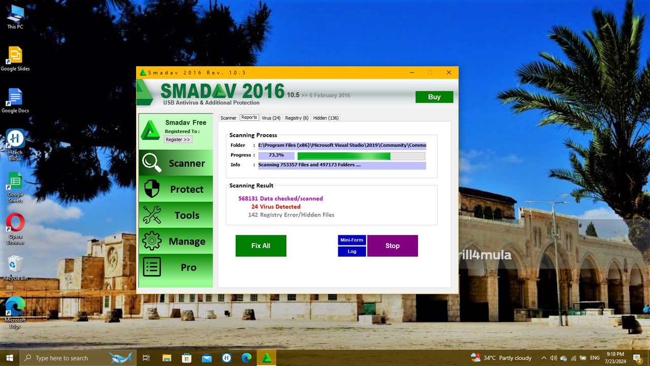Open Mail app from taskbar
This screenshot has width=650, height=366.
click(207, 358)
